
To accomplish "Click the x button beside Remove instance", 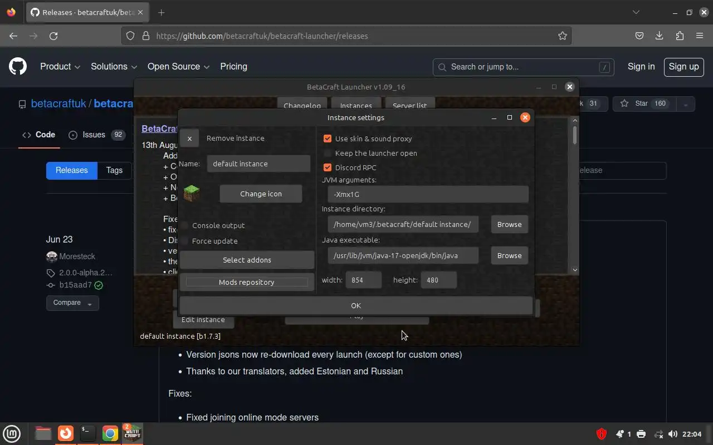I will click(189, 139).
